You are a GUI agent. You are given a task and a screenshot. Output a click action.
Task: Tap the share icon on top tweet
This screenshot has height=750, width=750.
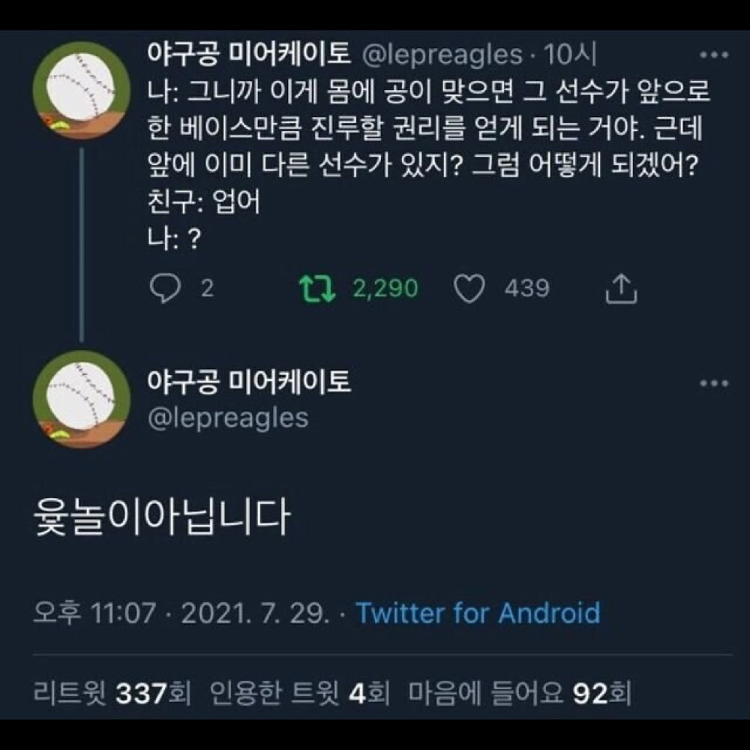621,289
